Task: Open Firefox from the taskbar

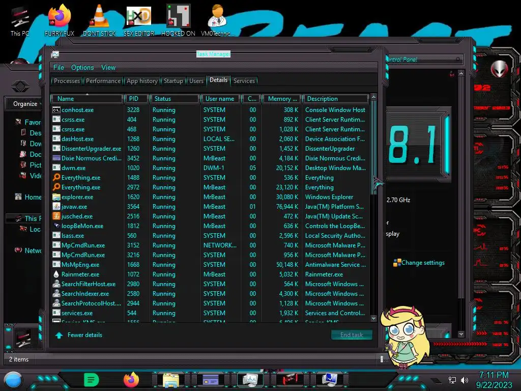Action: (131, 380)
